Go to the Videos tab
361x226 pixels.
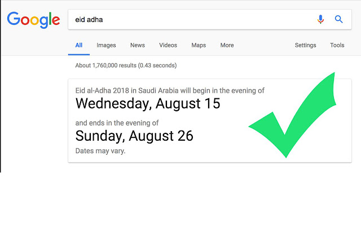(168, 45)
